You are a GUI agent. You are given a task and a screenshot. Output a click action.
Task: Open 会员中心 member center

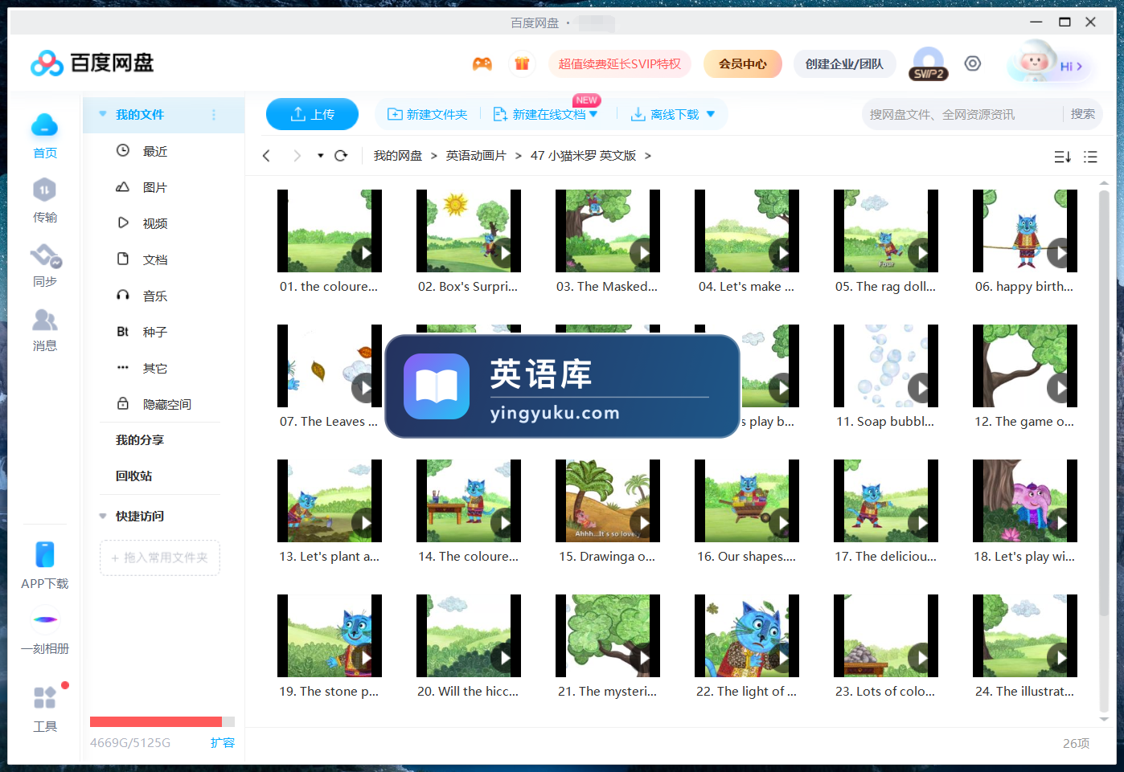click(x=743, y=63)
